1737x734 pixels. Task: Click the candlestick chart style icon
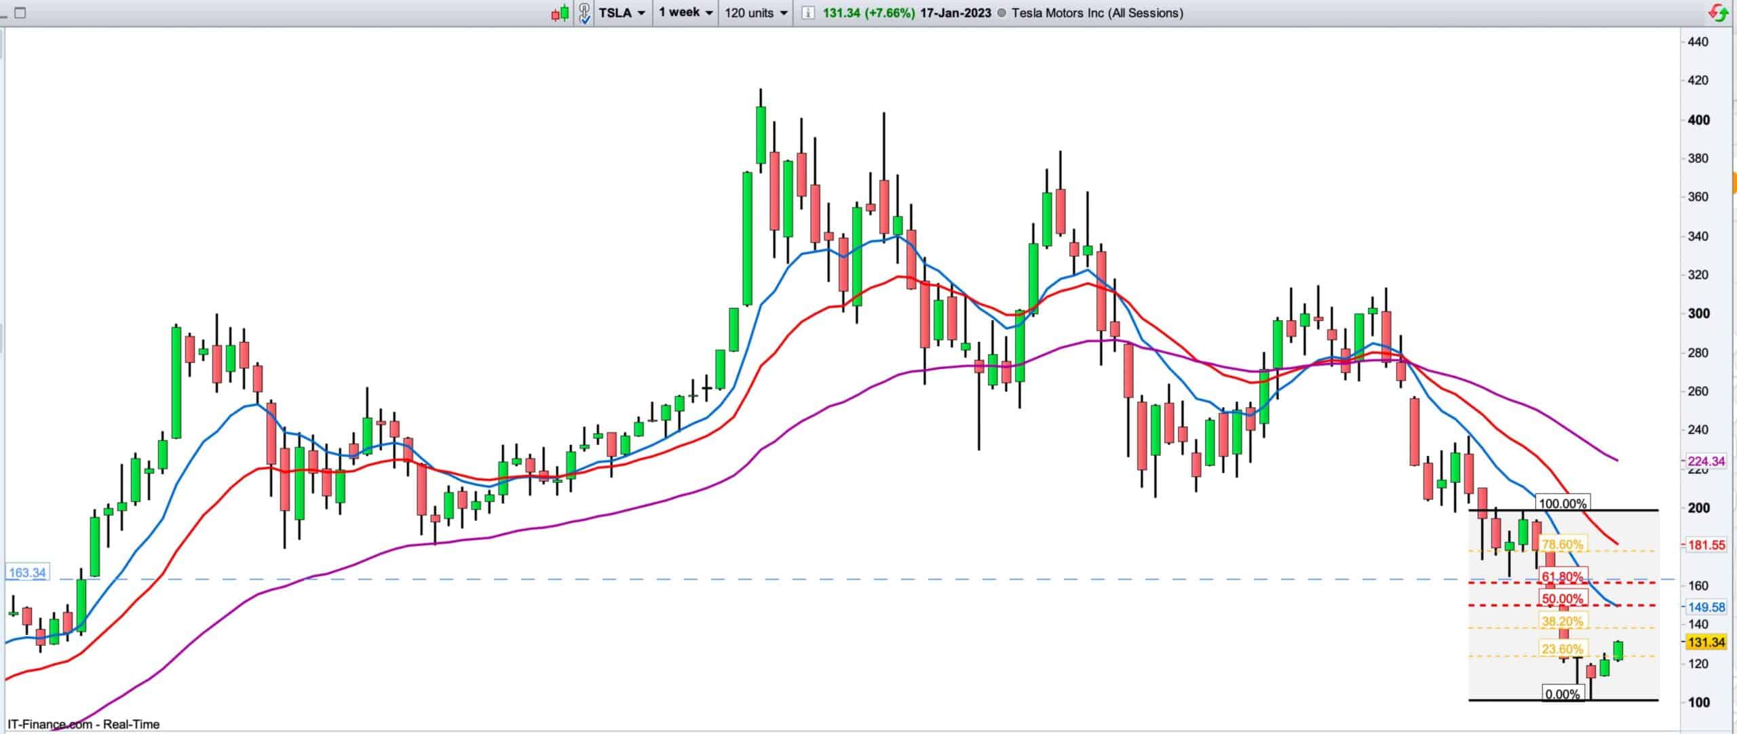[560, 13]
